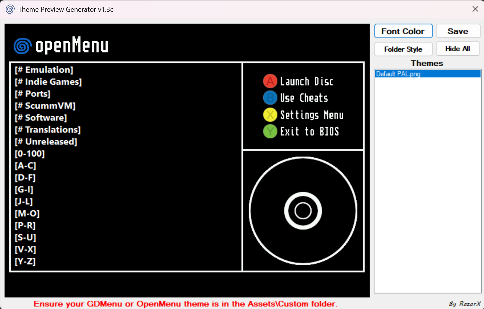Image resolution: width=484 pixels, height=309 pixels.
Task: Select the [0-100] folder entry
Action: (x=30, y=154)
